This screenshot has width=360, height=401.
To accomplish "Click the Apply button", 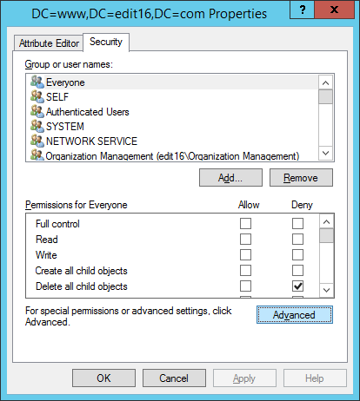I will [244, 378].
